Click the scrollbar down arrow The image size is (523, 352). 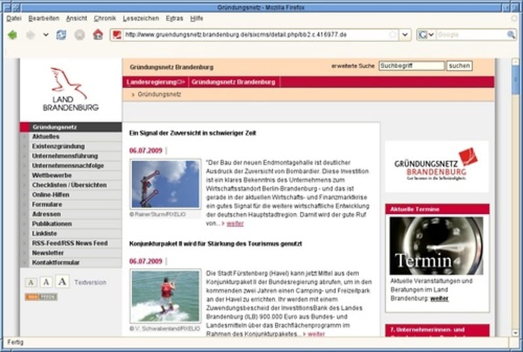coord(515,332)
